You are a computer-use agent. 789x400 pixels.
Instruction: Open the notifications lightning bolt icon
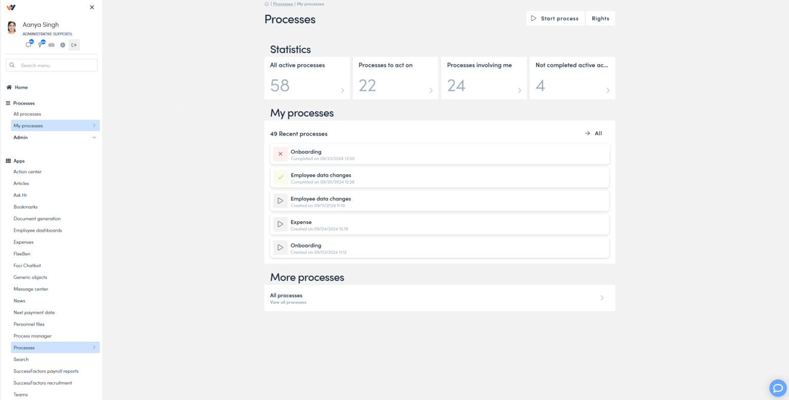pyautogui.click(x=41, y=45)
